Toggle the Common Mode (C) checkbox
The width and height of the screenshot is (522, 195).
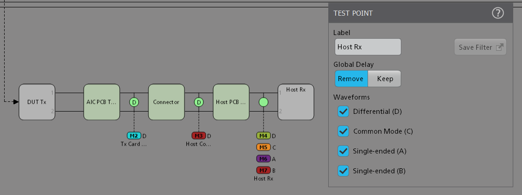343,131
